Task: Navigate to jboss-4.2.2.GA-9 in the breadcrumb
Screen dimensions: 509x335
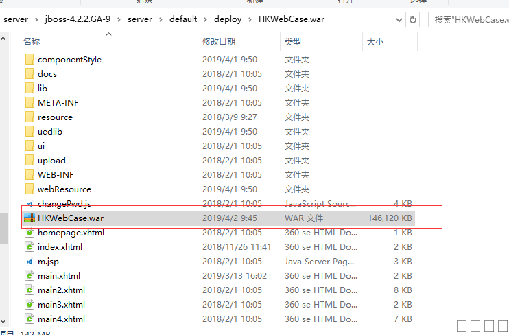Action: [x=78, y=19]
